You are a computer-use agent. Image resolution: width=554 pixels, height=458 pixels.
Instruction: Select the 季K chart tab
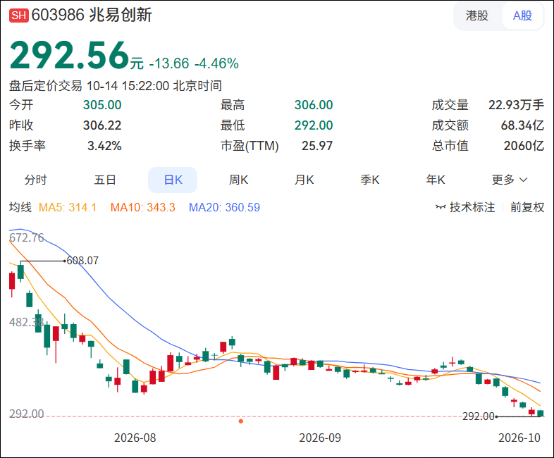pos(370,180)
